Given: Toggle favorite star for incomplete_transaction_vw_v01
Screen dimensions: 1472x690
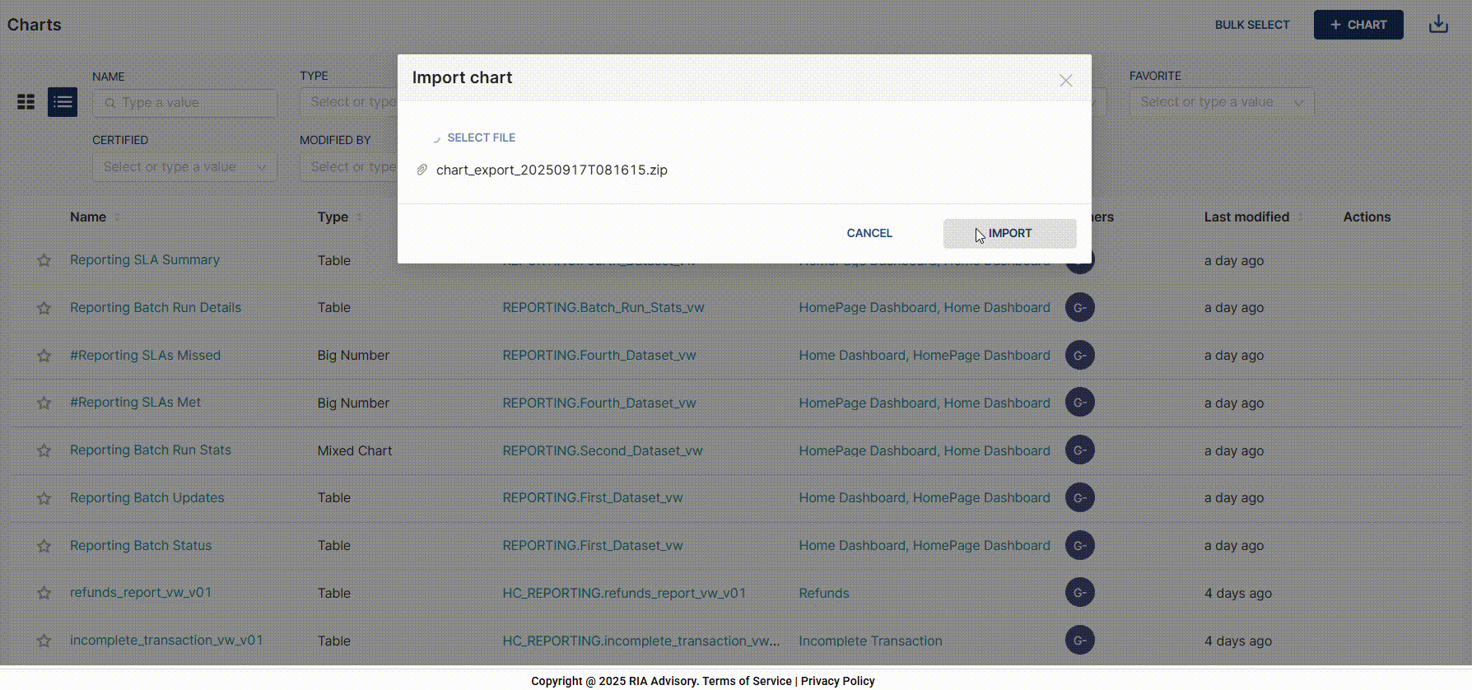Looking at the screenshot, I should click(x=44, y=641).
